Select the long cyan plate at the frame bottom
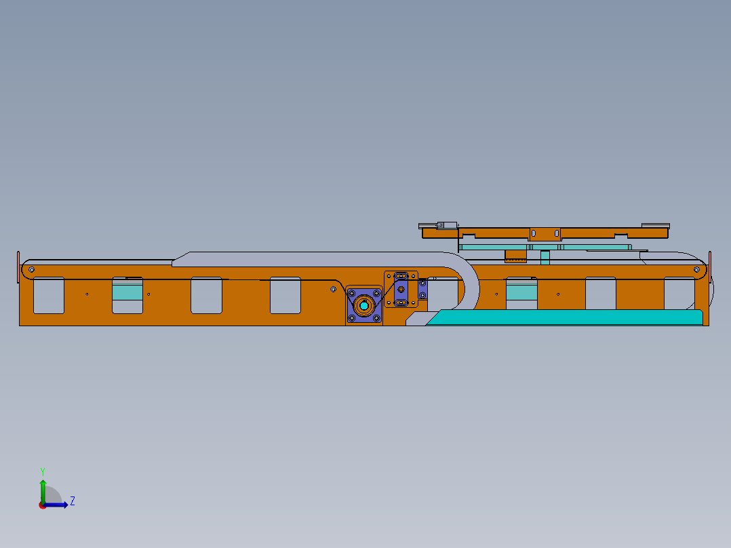 pos(564,317)
